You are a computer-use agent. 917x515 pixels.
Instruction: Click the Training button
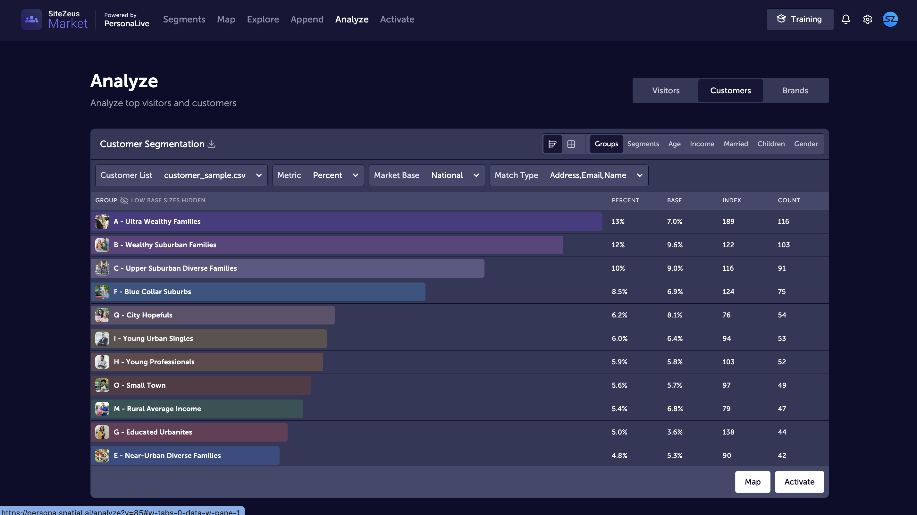(x=800, y=19)
